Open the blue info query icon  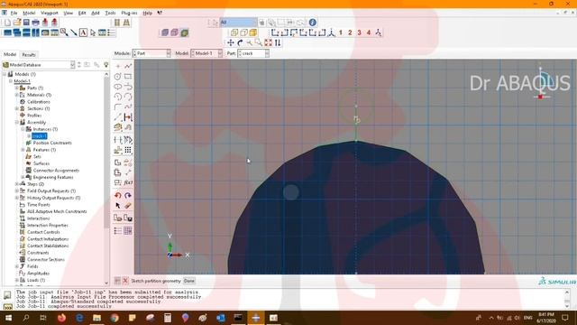pyautogui.click(x=313, y=23)
